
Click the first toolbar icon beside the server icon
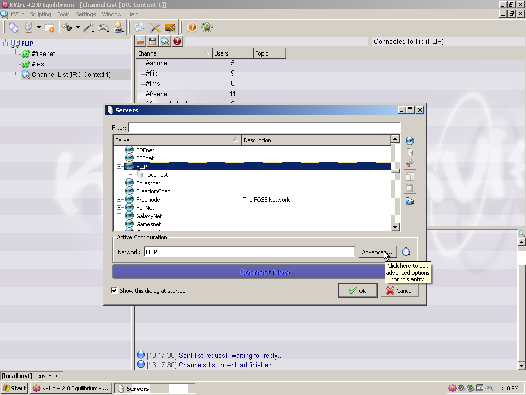14,28
